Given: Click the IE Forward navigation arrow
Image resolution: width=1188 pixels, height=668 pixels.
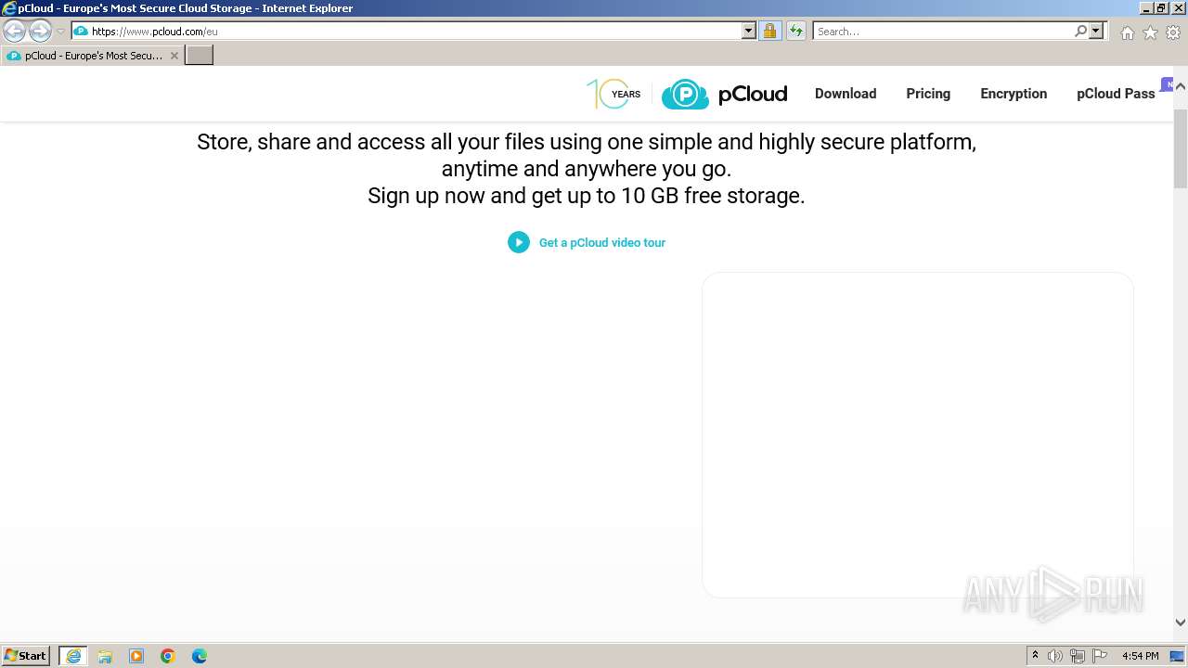Looking at the screenshot, I should [40, 32].
